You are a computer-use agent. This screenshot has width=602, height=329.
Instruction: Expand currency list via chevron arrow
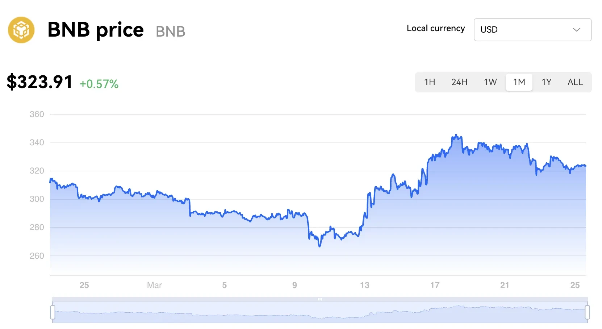[576, 30]
